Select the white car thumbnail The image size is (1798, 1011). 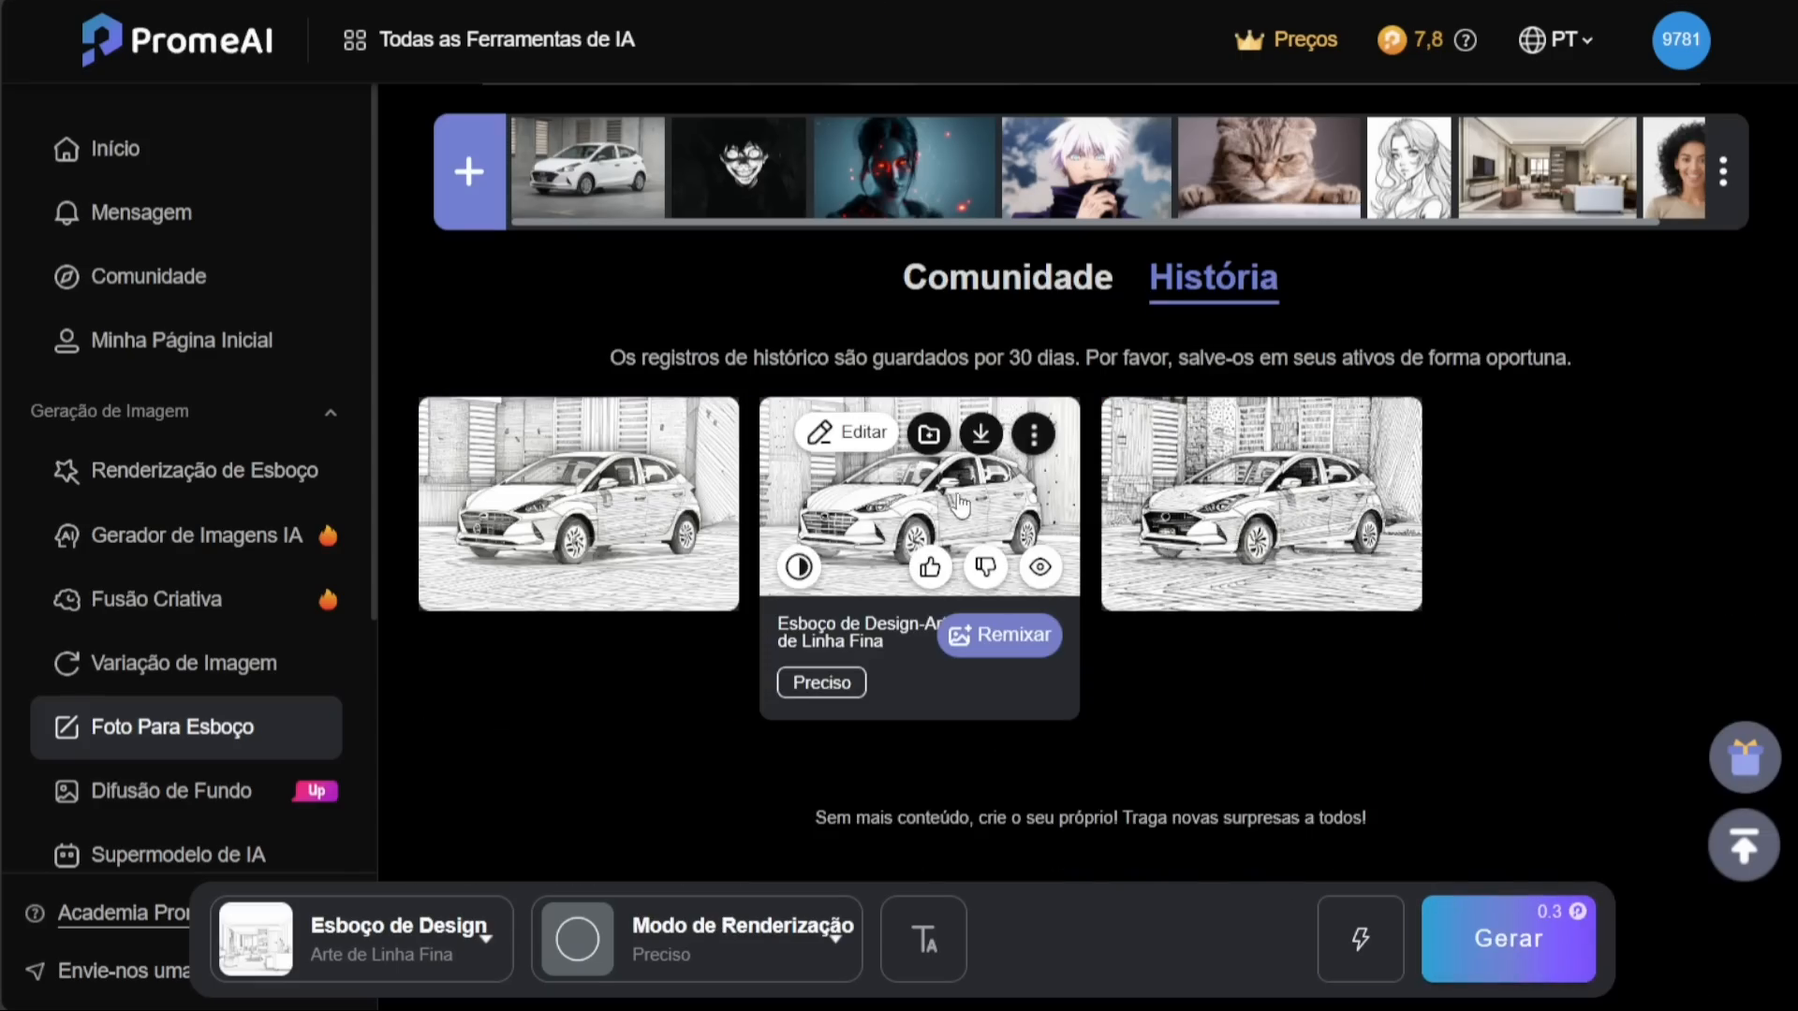tap(587, 168)
